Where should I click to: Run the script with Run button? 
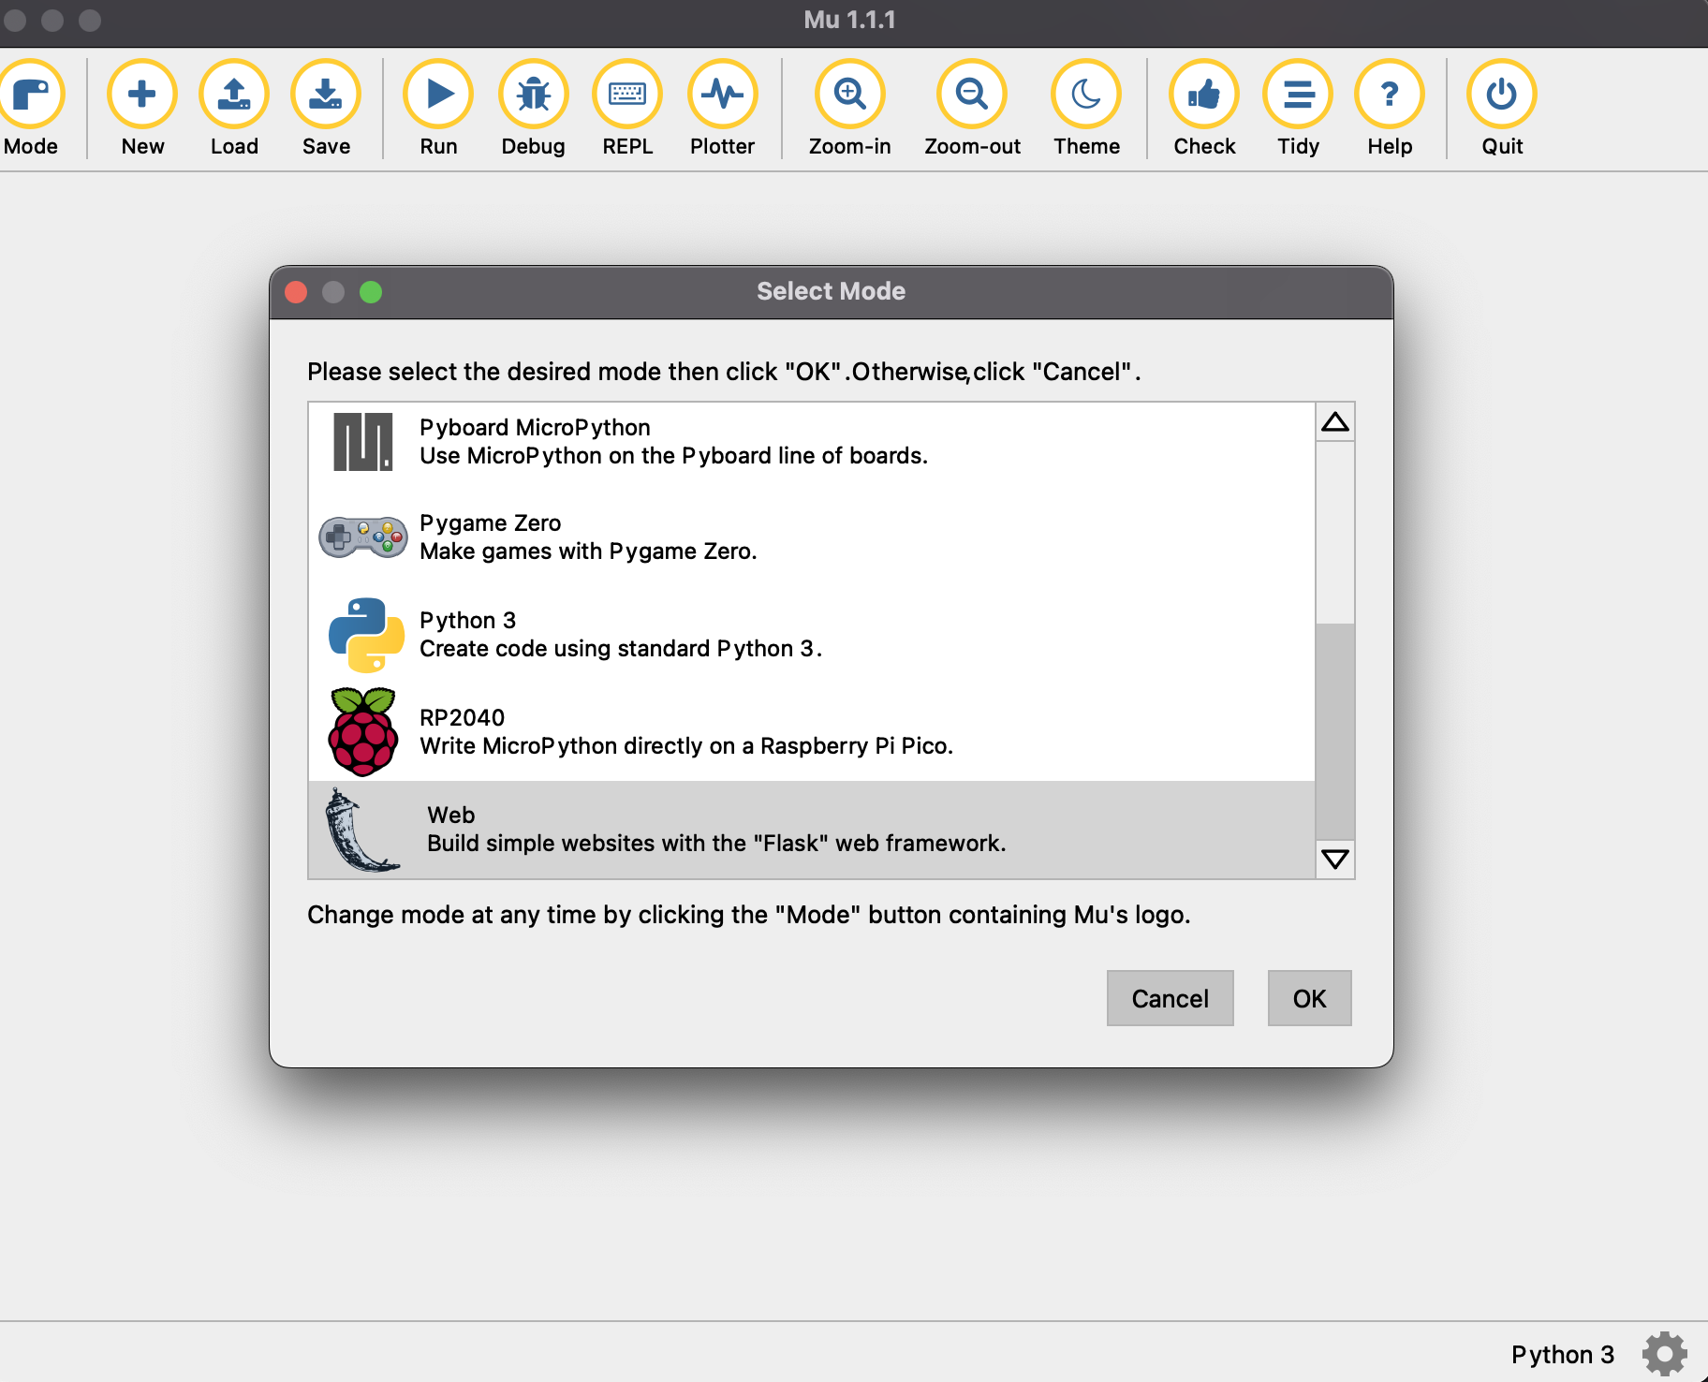click(x=438, y=108)
